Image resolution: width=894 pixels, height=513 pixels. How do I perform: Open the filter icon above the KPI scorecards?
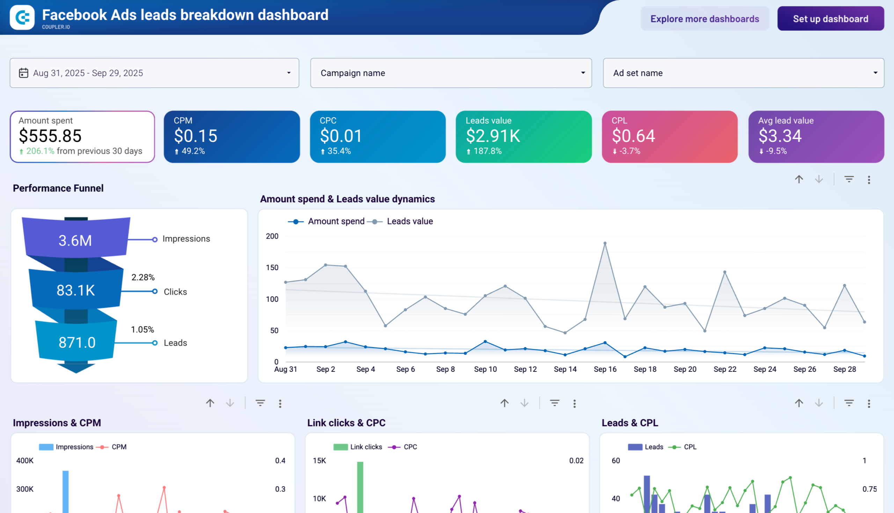click(849, 179)
